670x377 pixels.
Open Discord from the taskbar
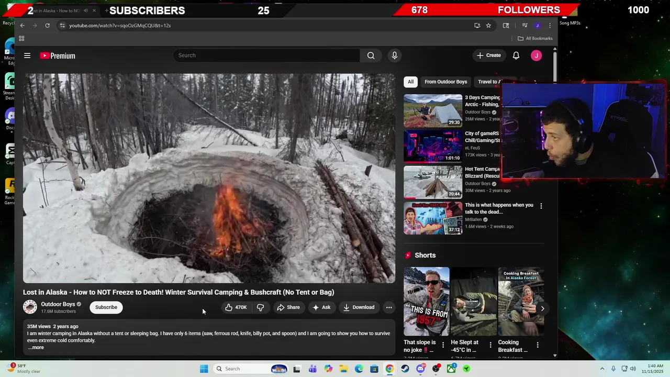420,369
